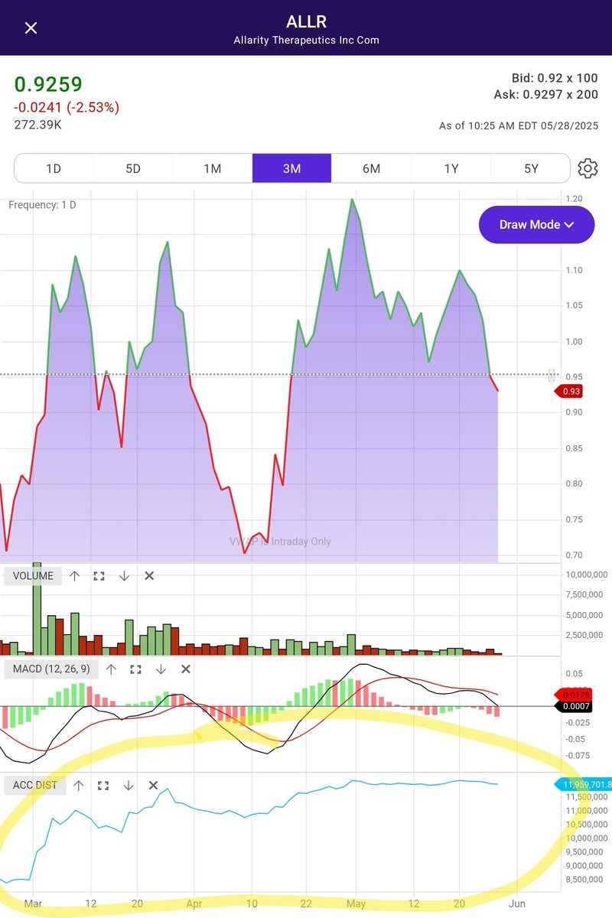612x918 pixels.
Task: Open the MACD (12, 26, 9) settings label
Action: pyautogui.click(x=50, y=669)
